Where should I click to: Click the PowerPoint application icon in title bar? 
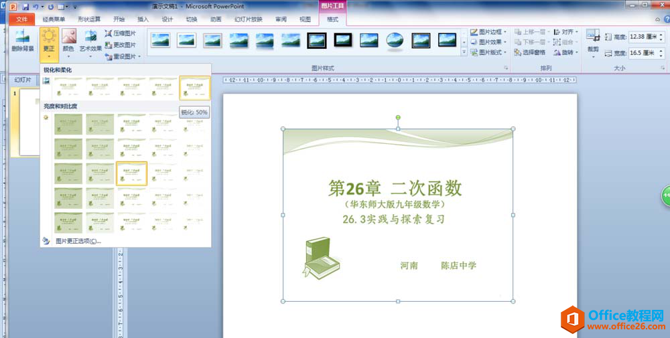tap(13, 7)
